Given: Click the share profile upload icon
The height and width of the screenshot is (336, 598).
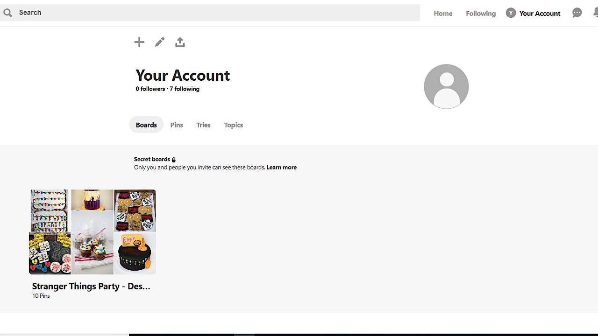Looking at the screenshot, I should tap(180, 42).
